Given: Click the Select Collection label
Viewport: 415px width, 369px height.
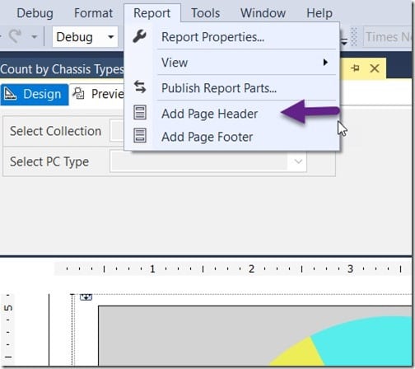Looking at the screenshot, I should click(x=56, y=131).
